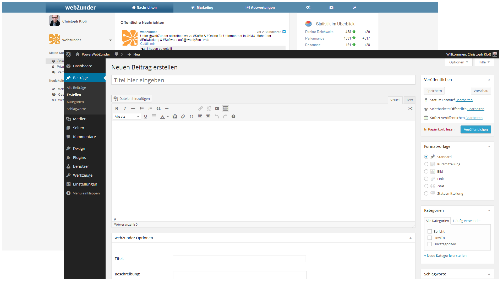The width and height of the screenshot is (503, 283).
Task: Open the text color picker arrow
Action: tap(168, 116)
